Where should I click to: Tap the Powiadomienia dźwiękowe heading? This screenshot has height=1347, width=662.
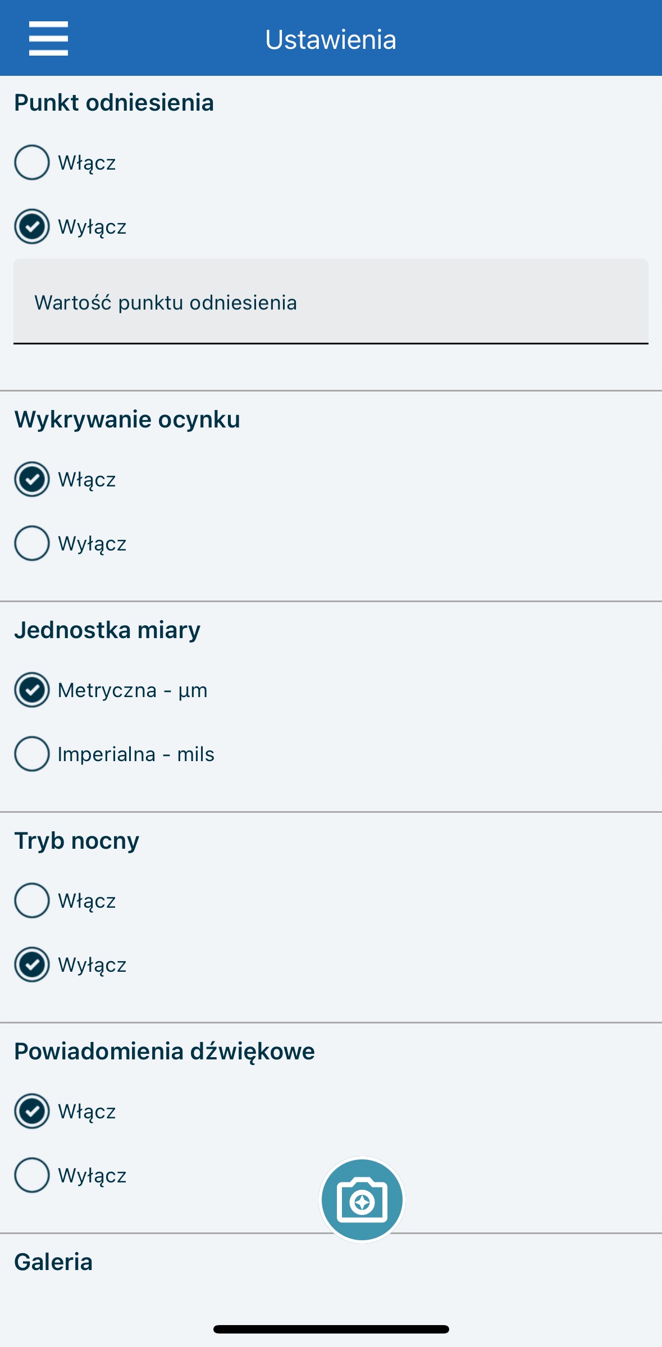(x=165, y=1052)
